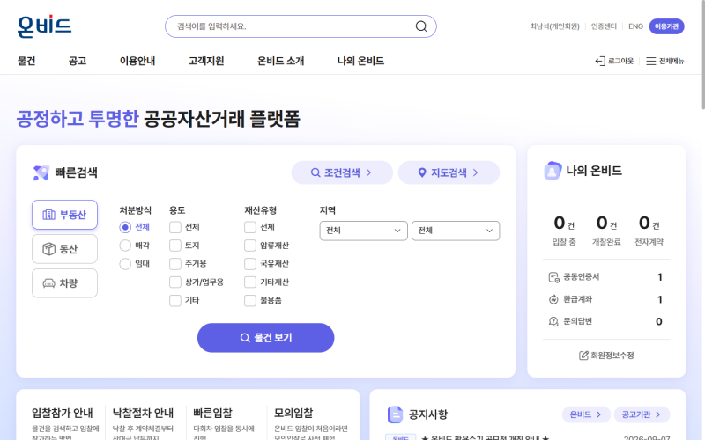Open the 인증센터 link
Viewport: 705px width, 440px height.
coord(604,26)
